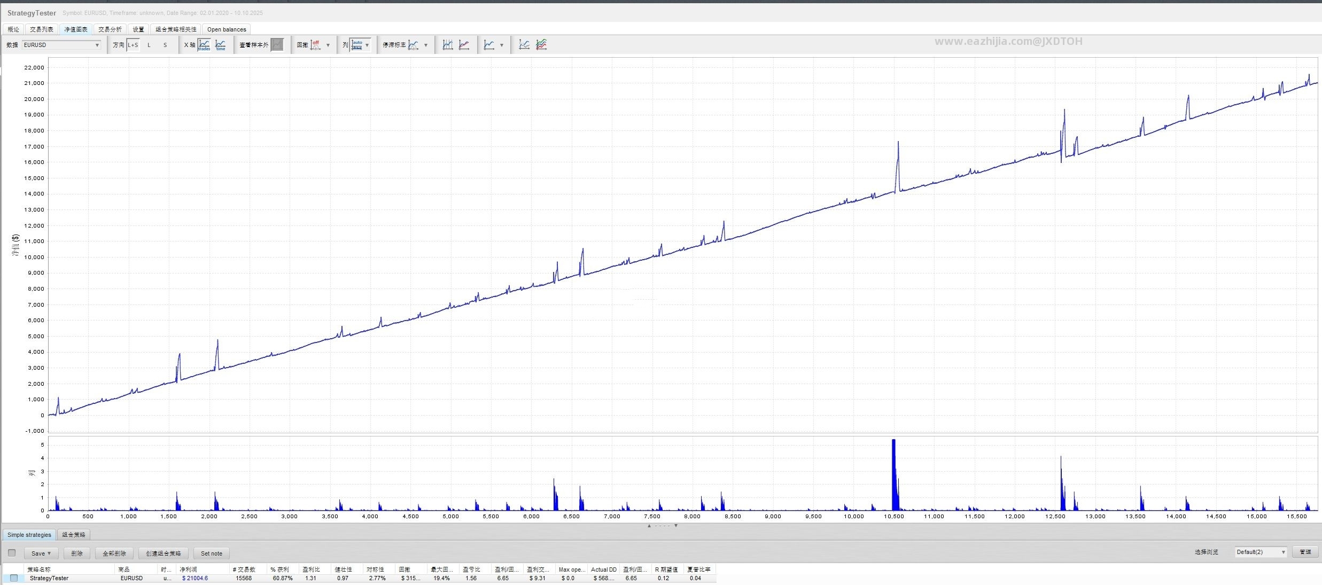
Task: Sort by 商品 symbol column header
Action: pyautogui.click(x=136, y=570)
